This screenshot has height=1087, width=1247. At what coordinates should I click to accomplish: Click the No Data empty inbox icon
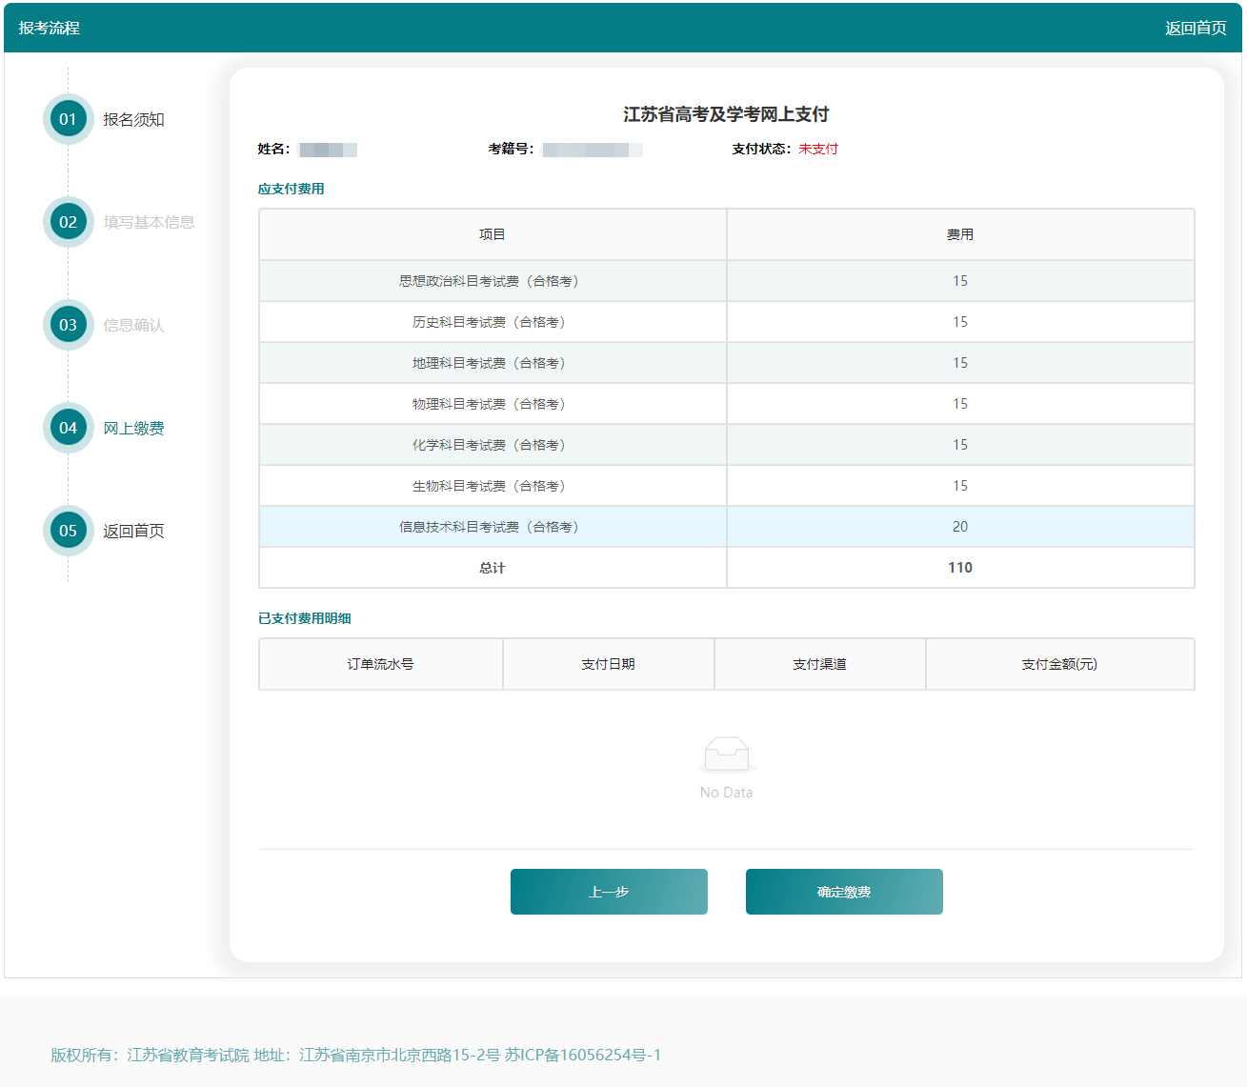coord(726,755)
